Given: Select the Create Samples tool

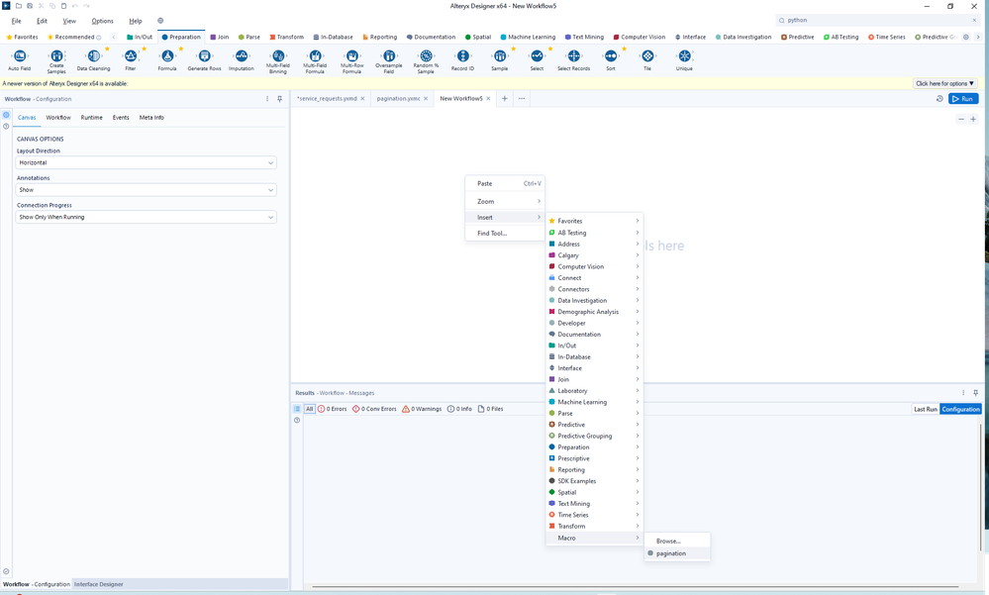Looking at the screenshot, I should (x=56, y=61).
